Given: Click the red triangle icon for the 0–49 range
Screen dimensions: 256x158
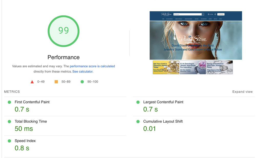Looking at the screenshot, I should [32, 81].
